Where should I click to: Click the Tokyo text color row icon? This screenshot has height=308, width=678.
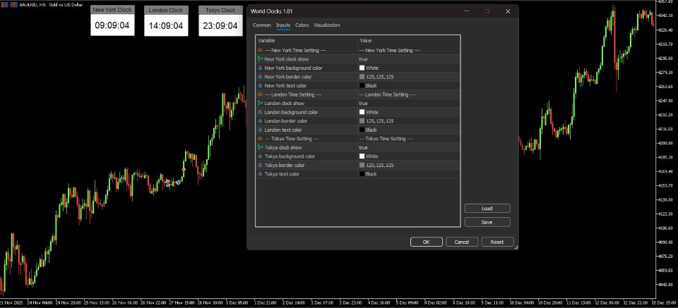point(260,174)
